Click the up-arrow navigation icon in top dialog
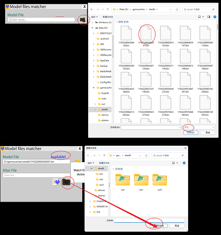This screenshot has height=235, width=221. (108, 9)
